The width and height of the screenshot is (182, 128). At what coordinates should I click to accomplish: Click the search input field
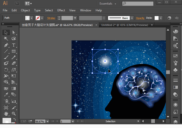(140, 4)
